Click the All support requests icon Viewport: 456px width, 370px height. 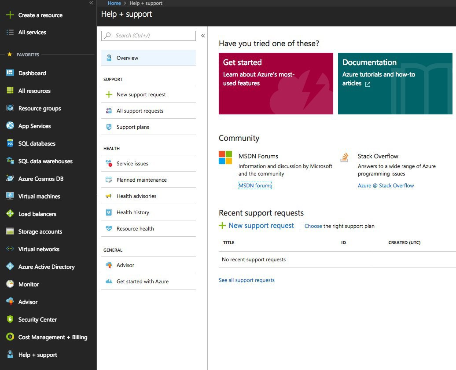coord(109,111)
